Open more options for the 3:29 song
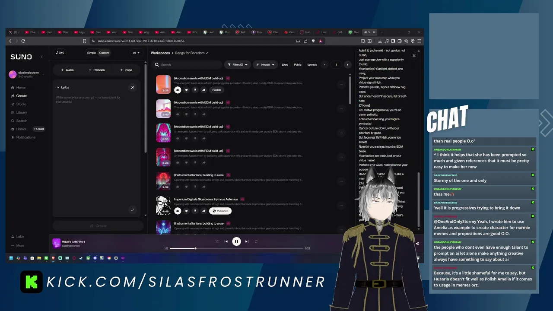This screenshot has width=553, height=311. [x=341, y=85]
